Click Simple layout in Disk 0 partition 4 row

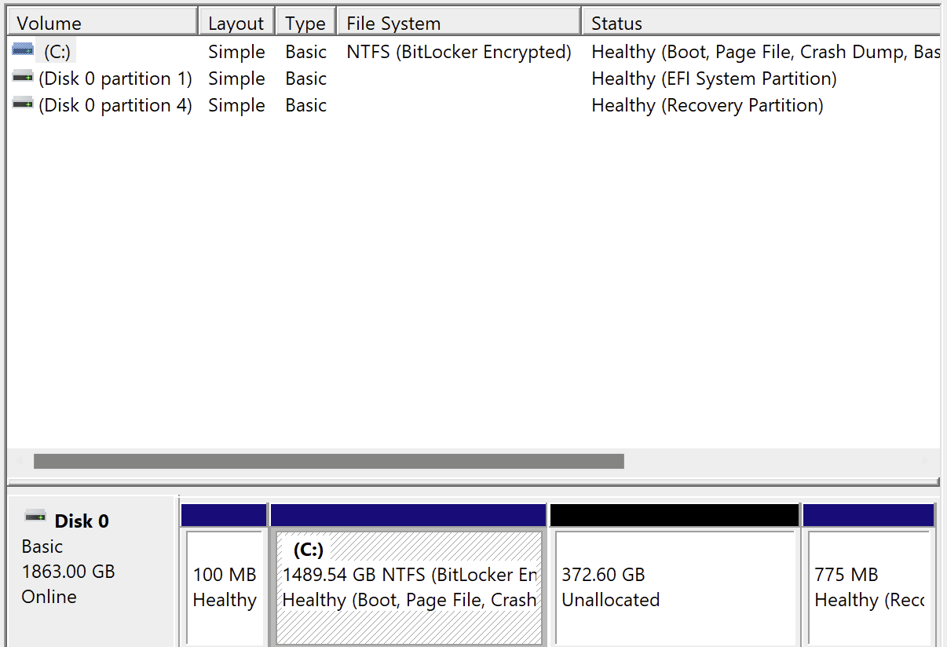[x=236, y=105]
